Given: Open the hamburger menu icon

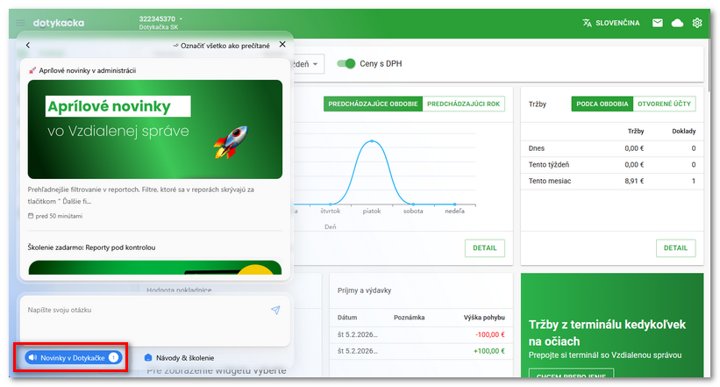Looking at the screenshot, I should click(x=21, y=22).
